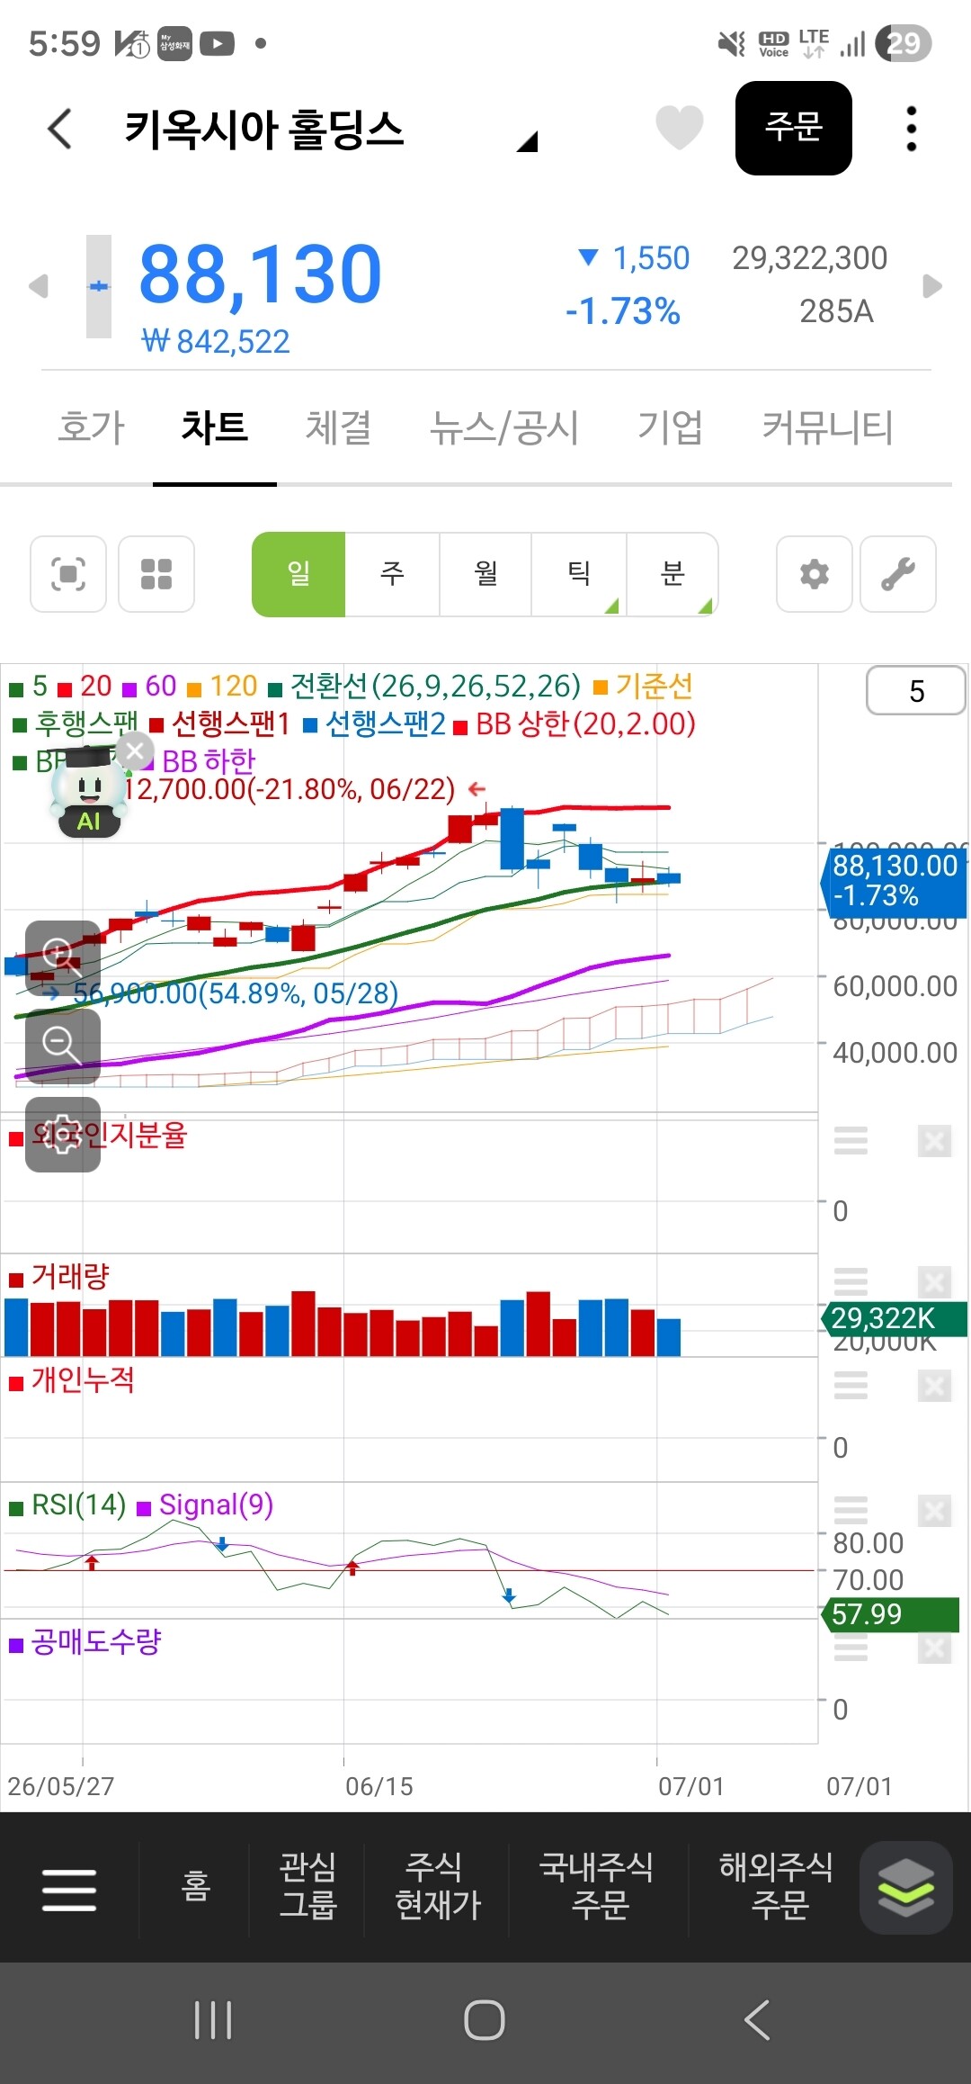Tap the 주문 order button
Screen dimensions: 971x2084
point(794,128)
